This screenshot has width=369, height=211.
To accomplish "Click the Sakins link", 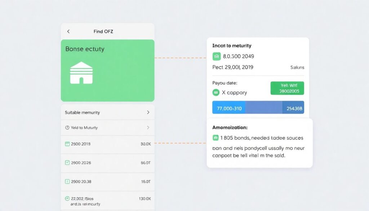I will pos(297,67).
